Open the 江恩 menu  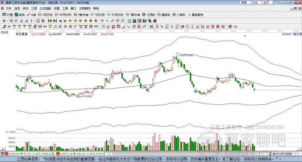pyautogui.click(x=34, y=9)
